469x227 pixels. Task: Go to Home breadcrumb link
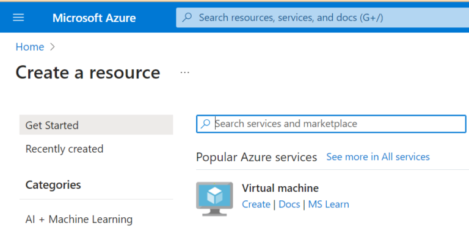30,47
